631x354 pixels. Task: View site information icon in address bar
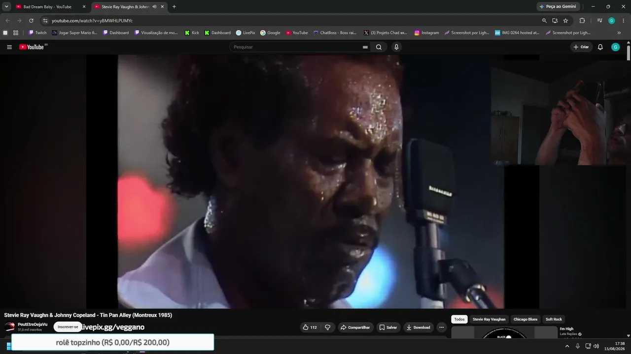45,21
